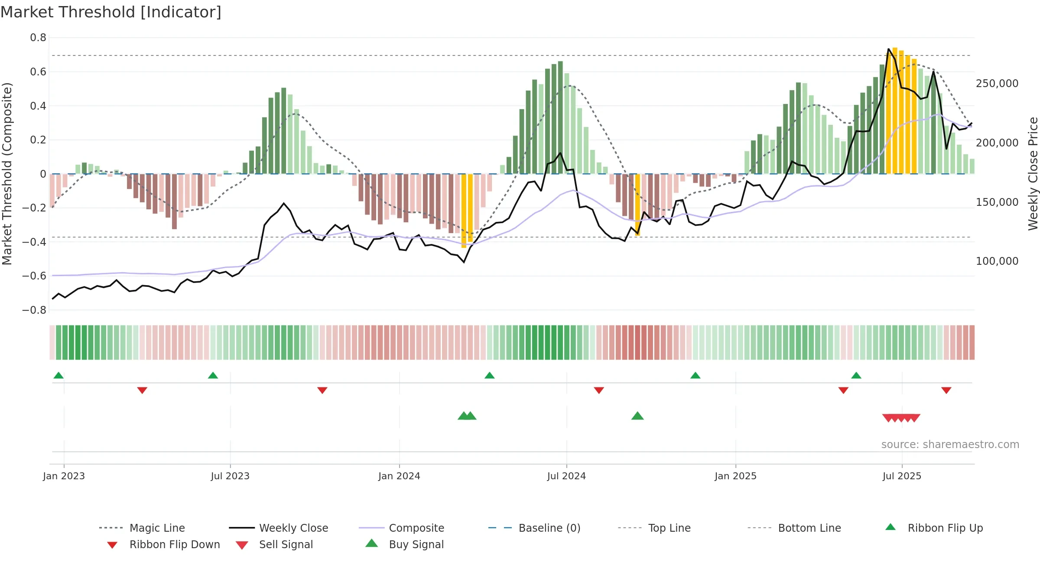Toggle Bottom Line legend entry

click(794, 528)
